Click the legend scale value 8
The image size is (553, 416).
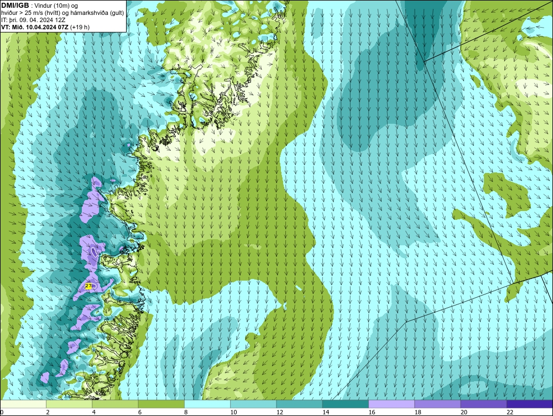(x=186, y=413)
